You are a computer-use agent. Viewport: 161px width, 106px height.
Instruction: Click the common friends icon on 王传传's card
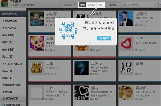click(x=96, y=74)
